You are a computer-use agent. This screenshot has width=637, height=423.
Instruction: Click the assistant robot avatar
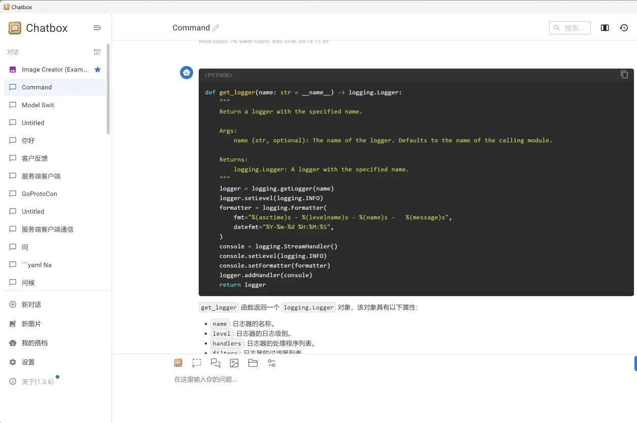click(x=187, y=73)
